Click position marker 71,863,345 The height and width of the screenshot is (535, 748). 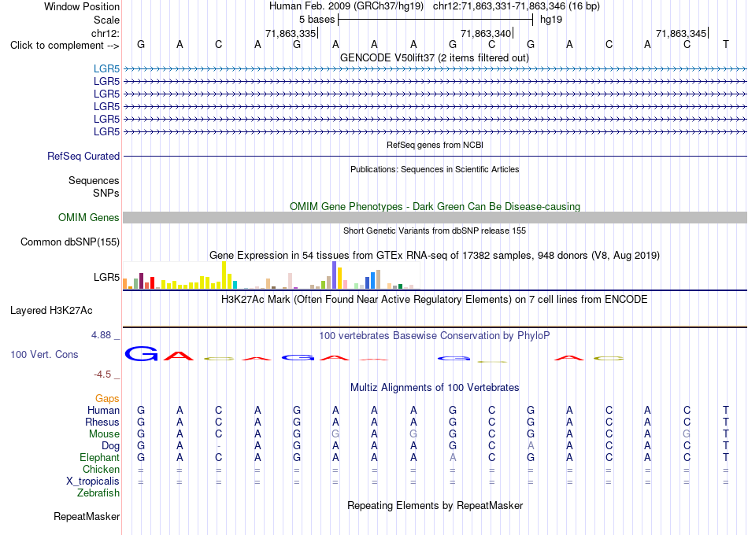(681, 33)
